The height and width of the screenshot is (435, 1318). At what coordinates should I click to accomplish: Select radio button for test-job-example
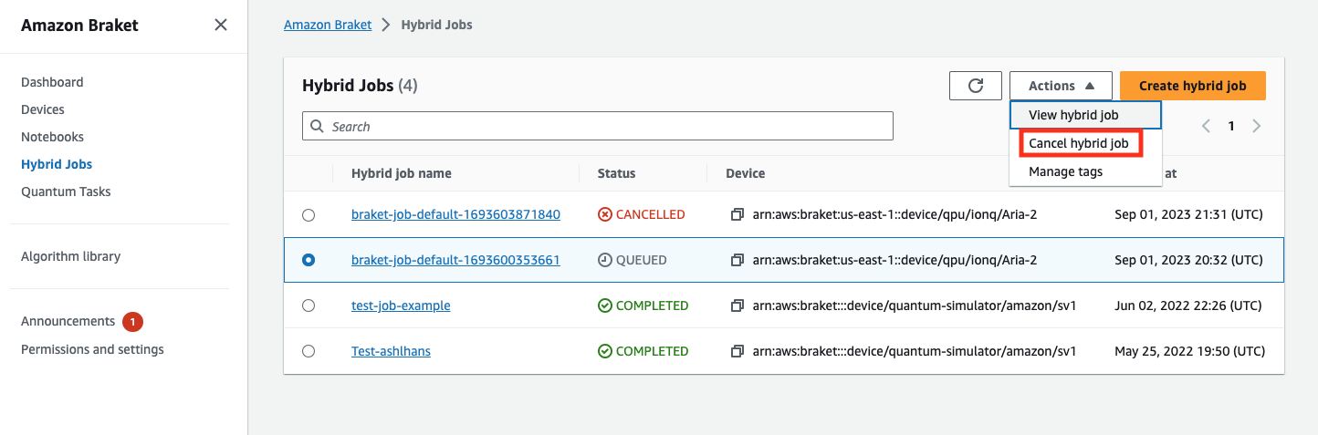309,306
